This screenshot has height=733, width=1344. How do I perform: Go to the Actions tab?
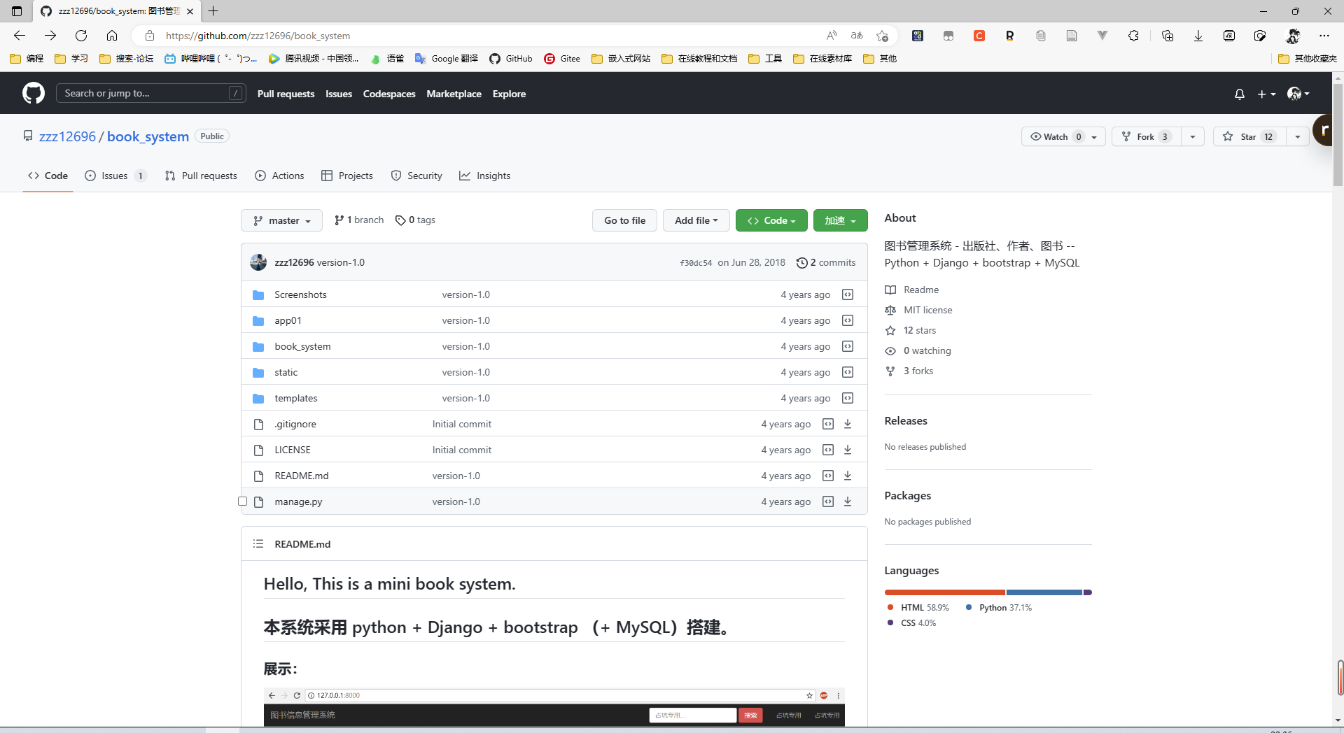(x=279, y=176)
